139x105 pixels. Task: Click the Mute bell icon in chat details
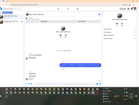coord(117,23)
